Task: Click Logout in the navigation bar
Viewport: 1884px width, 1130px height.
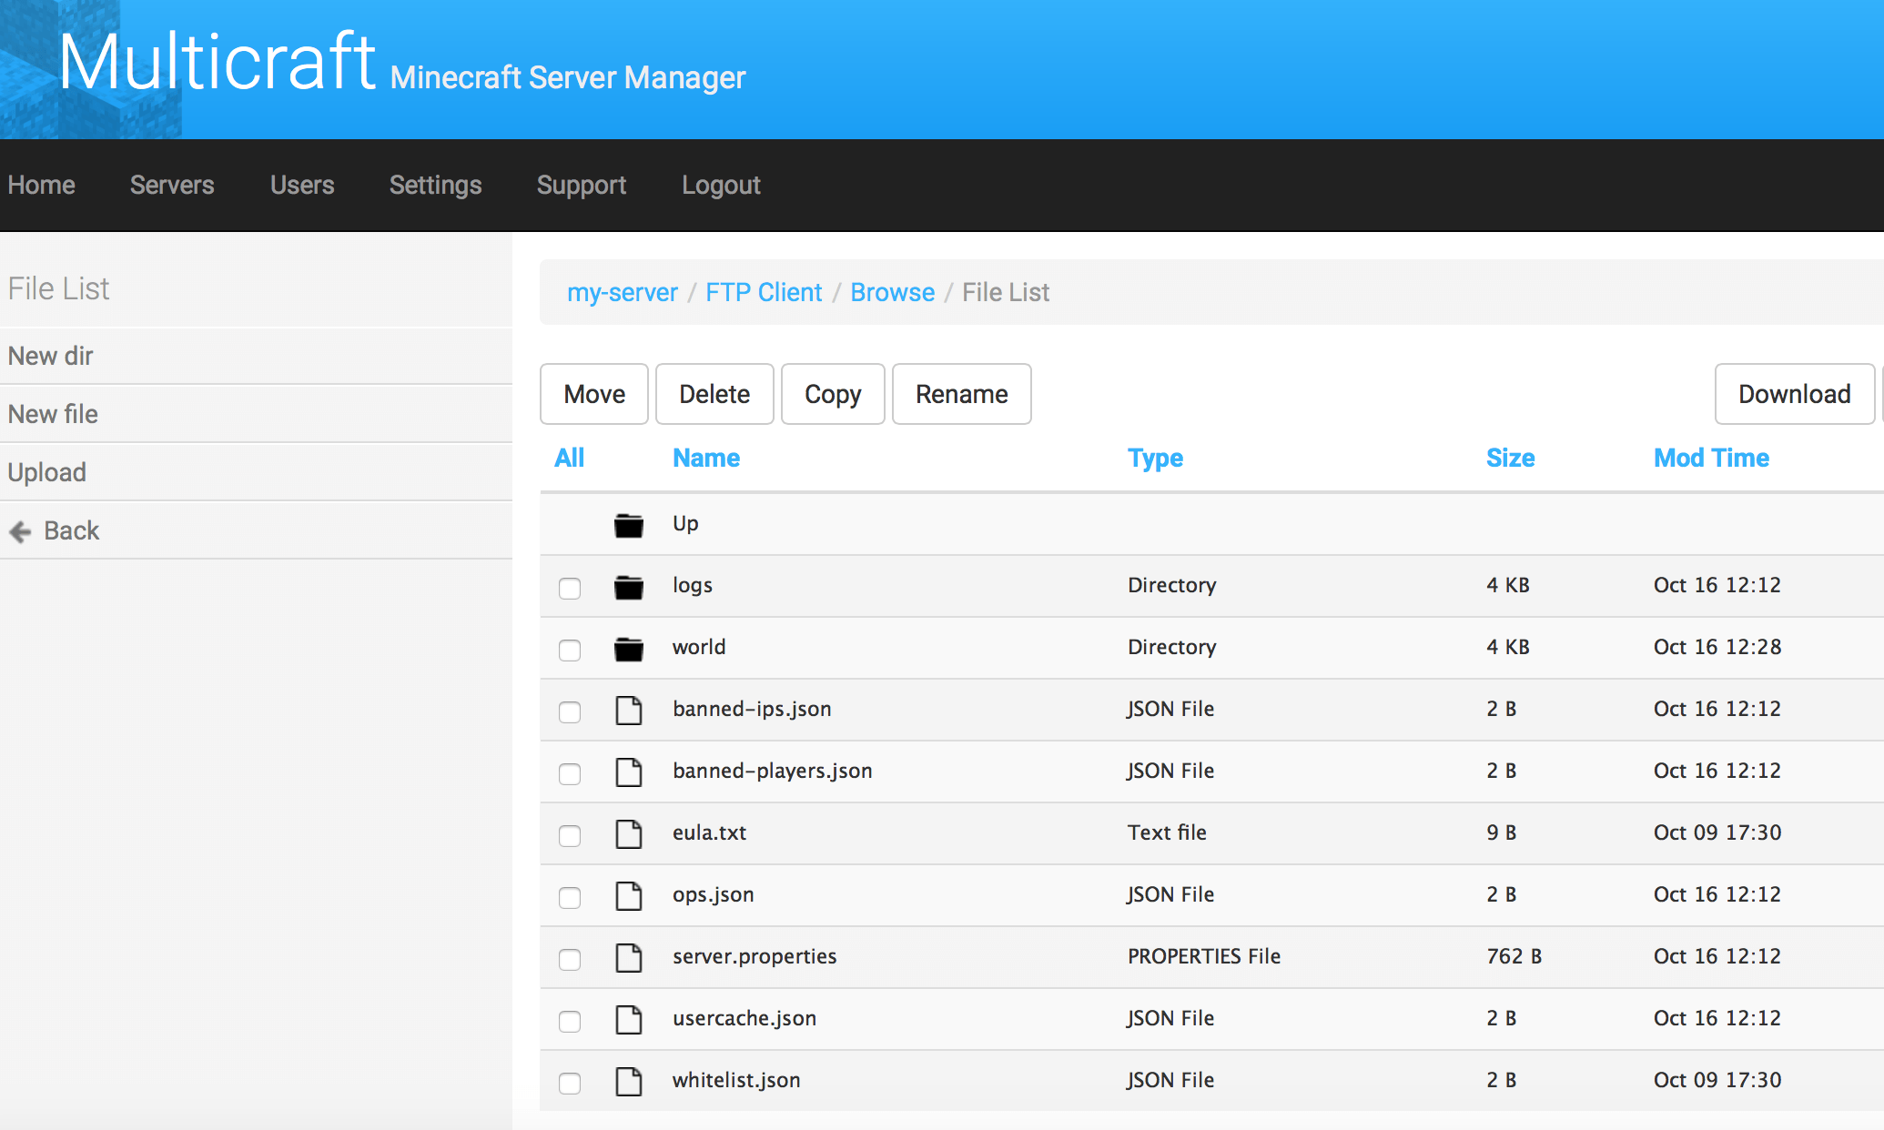Action: click(721, 185)
